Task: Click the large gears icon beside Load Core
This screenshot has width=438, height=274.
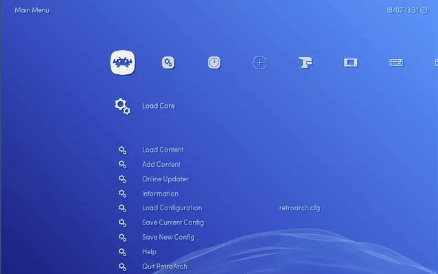Action: point(123,106)
